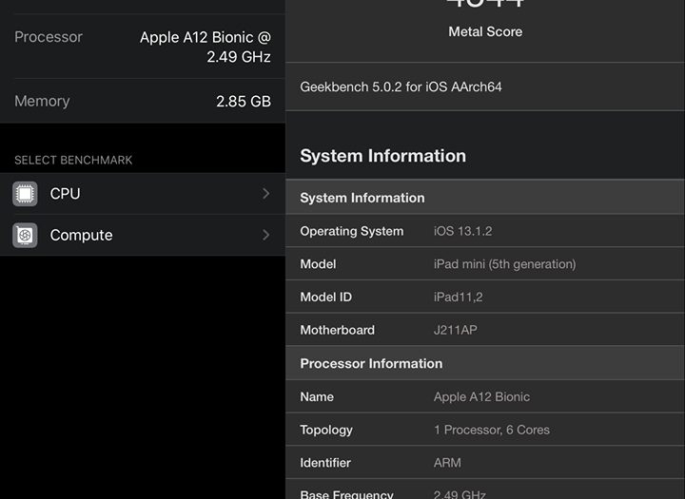Click the Memory 2.85 GB value
Viewport: 685px width, 499px height.
tap(244, 101)
